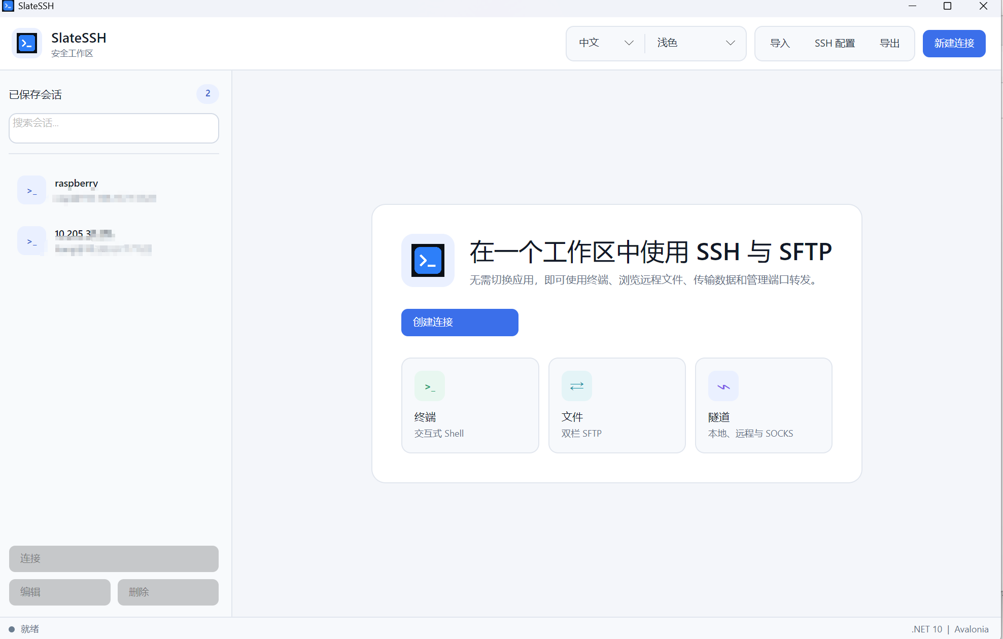Click the Avalonia status bar text
This screenshot has height=639, width=1003.
(x=972, y=629)
